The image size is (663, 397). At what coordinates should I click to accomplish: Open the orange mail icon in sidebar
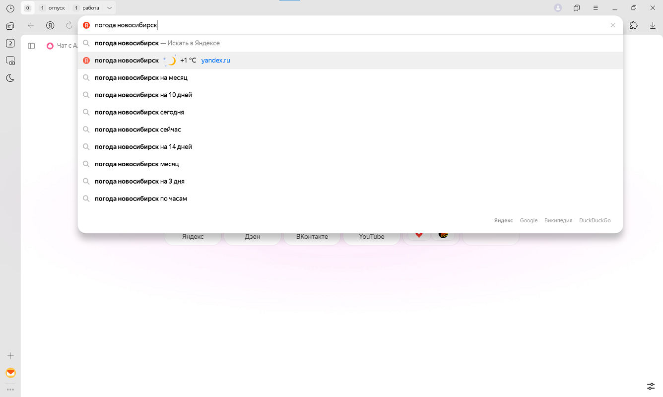(10, 373)
